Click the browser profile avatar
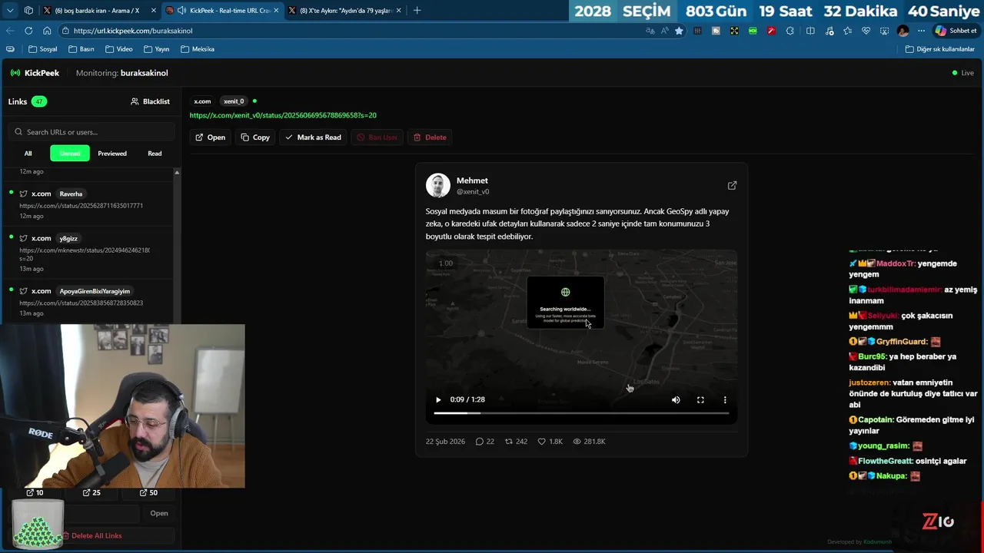Screen dimensions: 984x553 click(x=903, y=31)
